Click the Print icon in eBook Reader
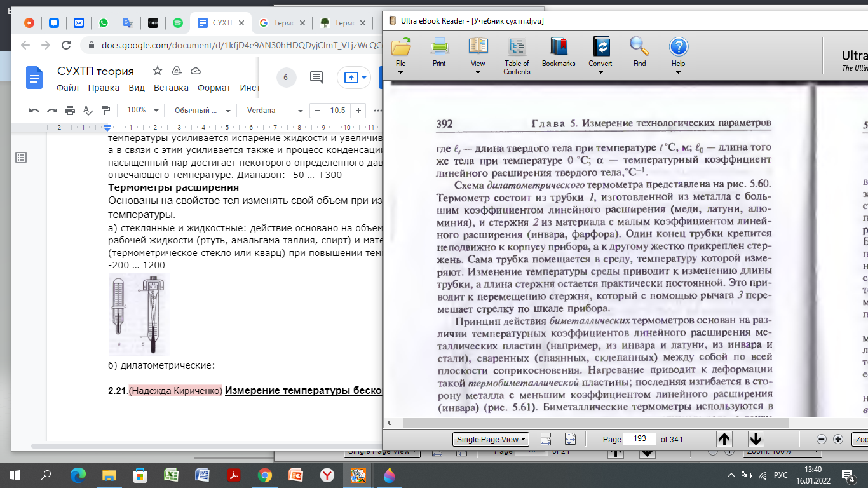The height and width of the screenshot is (488, 868). coord(439,47)
